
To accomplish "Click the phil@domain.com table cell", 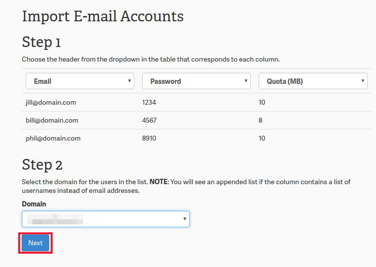I will [53, 138].
